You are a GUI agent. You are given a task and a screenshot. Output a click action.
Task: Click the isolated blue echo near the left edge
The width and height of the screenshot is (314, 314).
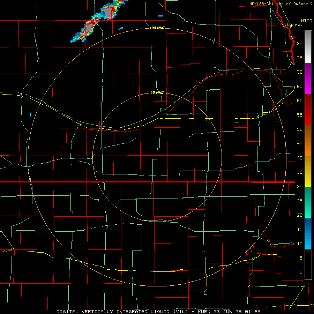point(31,114)
